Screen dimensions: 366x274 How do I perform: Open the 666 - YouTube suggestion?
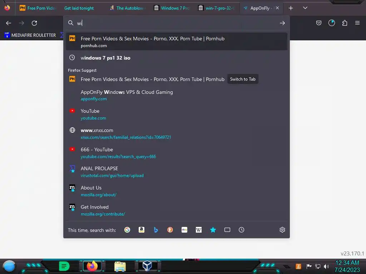pos(177,153)
